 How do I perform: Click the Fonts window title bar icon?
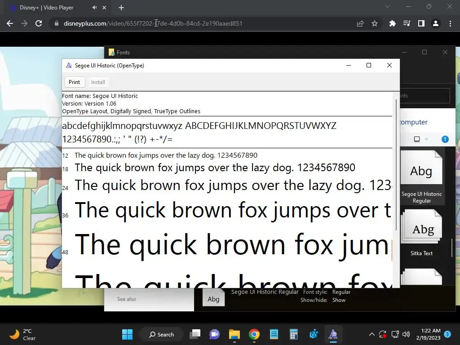[x=111, y=53]
